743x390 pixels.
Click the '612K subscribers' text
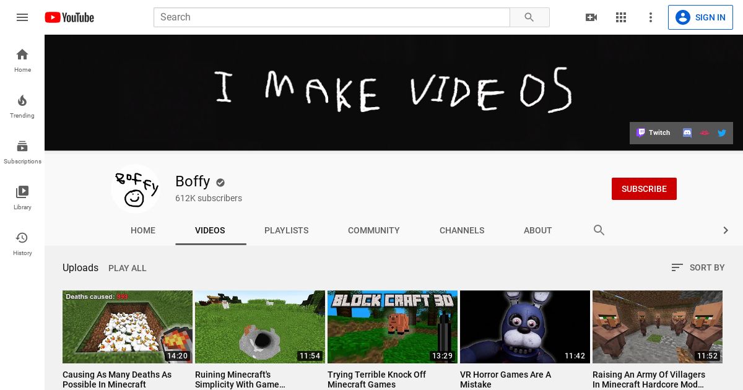click(209, 198)
